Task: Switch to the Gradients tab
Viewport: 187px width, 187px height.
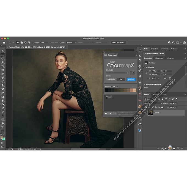Action: coord(164,49)
